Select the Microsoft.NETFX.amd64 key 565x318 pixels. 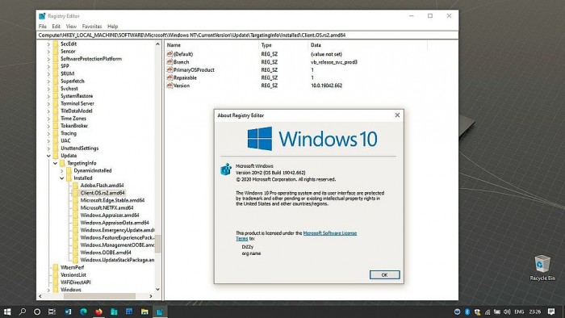[x=107, y=207]
